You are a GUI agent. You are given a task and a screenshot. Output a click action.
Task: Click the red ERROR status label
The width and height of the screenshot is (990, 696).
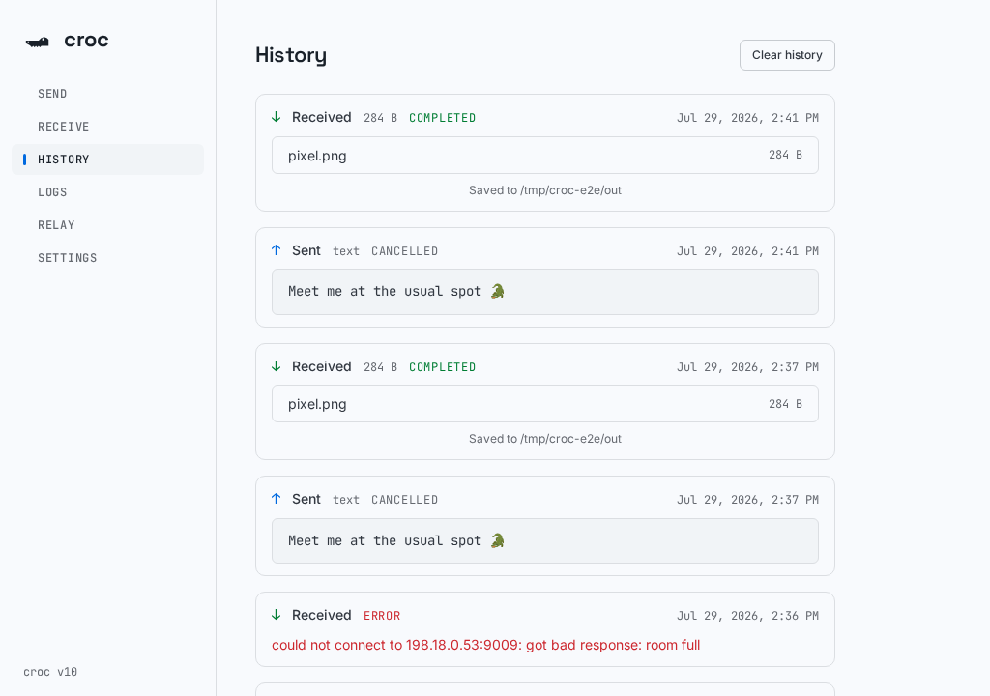tap(382, 615)
